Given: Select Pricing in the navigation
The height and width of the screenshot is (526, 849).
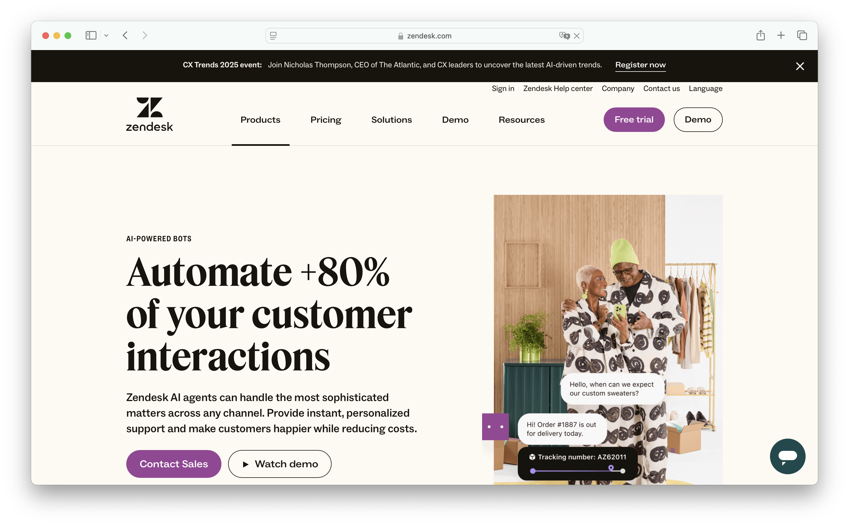Looking at the screenshot, I should coord(325,120).
